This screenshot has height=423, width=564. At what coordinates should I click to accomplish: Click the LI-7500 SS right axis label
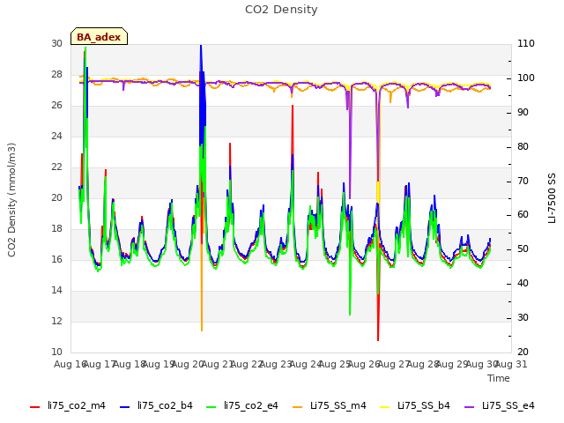click(x=552, y=198)
